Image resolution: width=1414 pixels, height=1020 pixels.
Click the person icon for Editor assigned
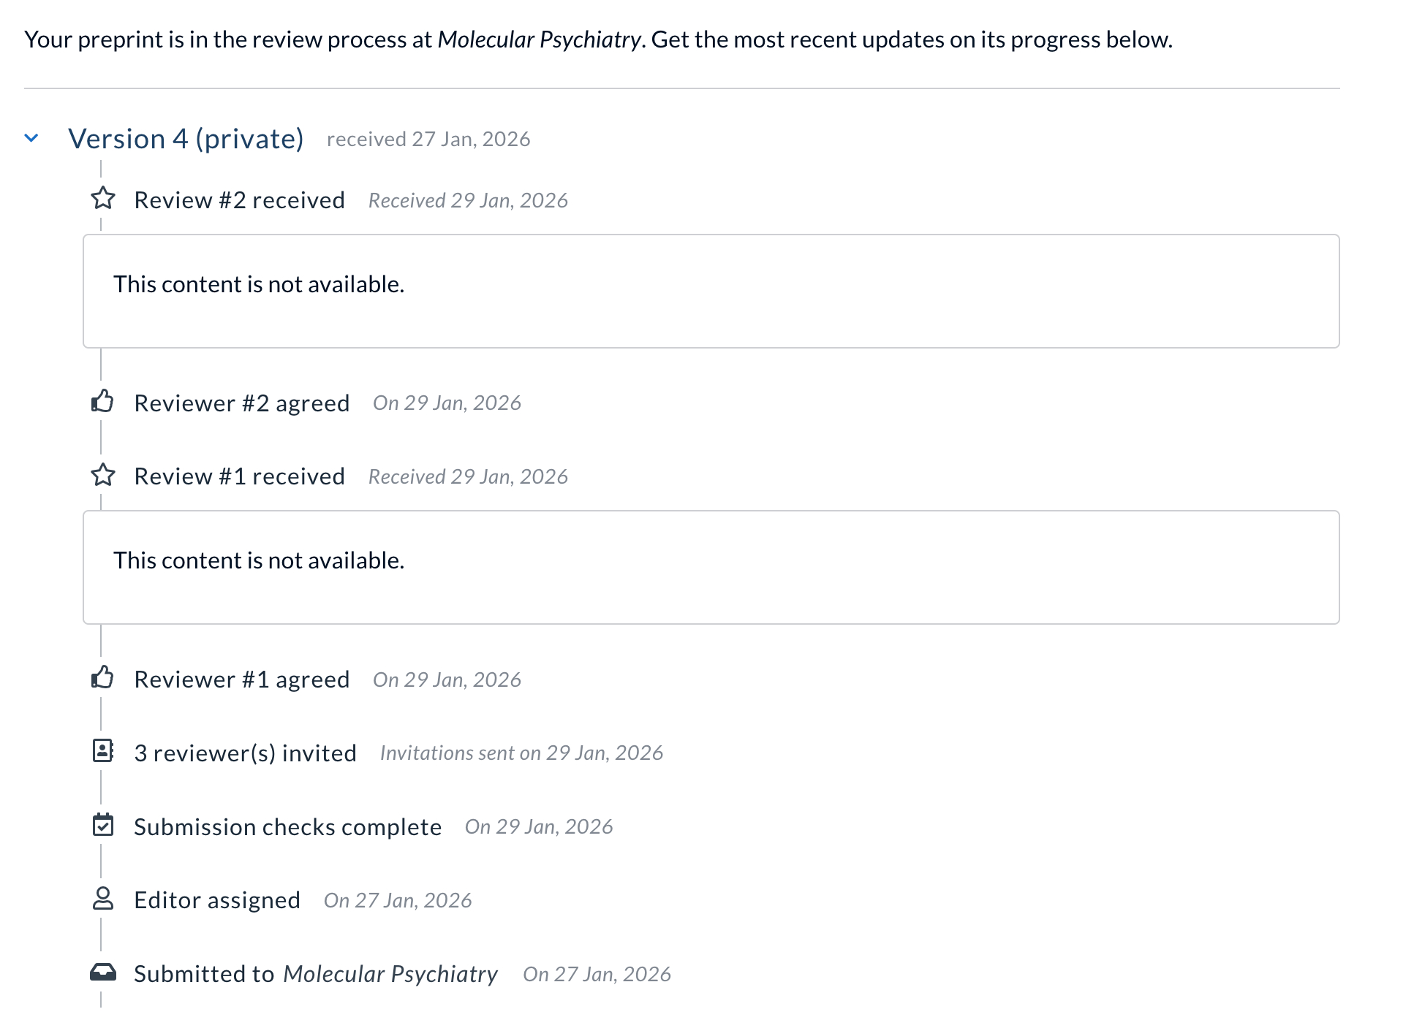(103, 899)
